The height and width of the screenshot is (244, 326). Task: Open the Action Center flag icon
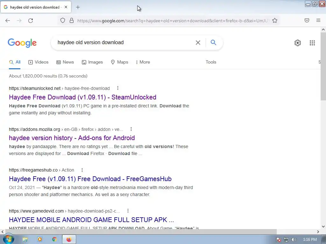point(278,240)
